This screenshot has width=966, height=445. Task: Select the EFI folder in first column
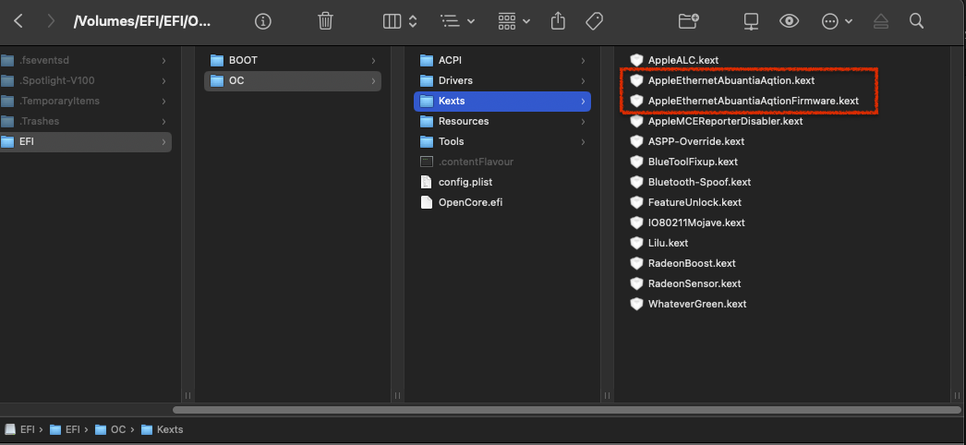click(85, 141)
